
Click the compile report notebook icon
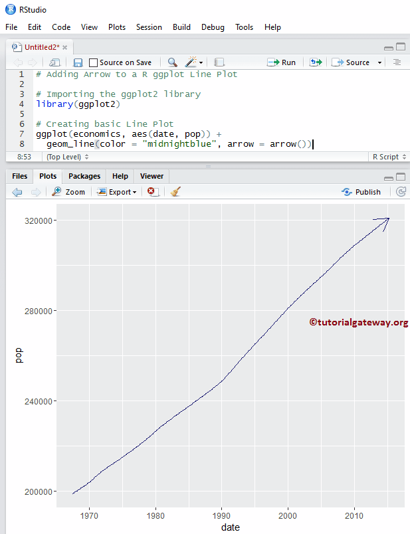coord(219,62)
